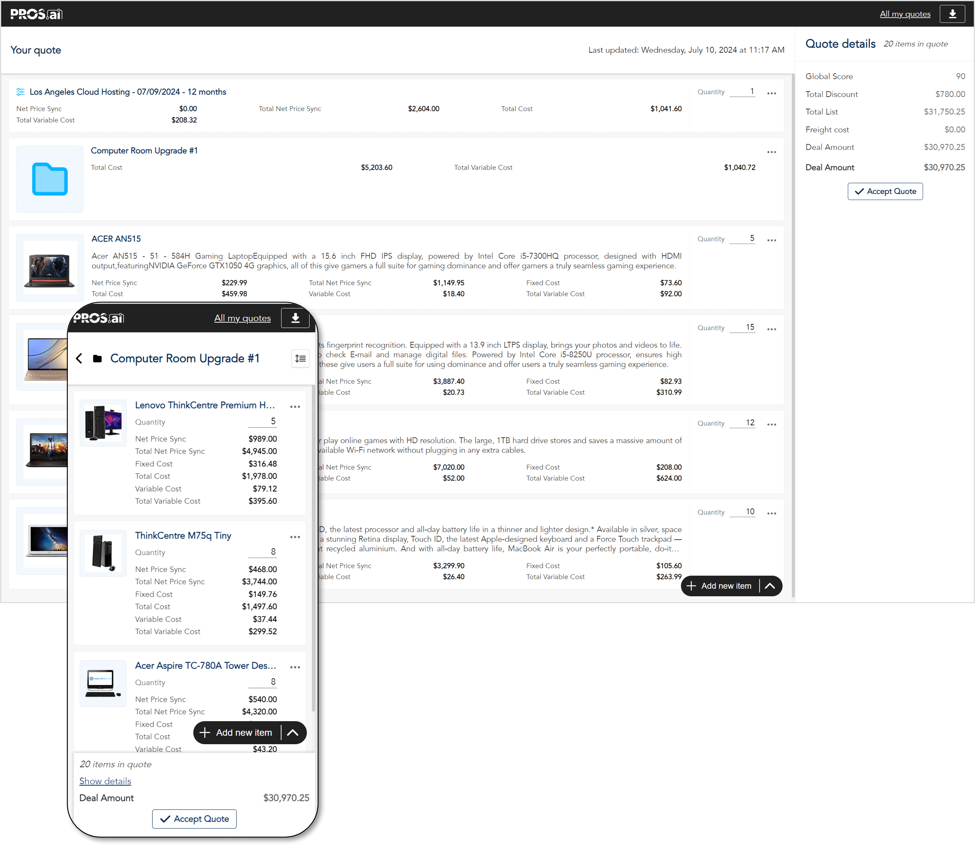Click the Last updated timestamp text
Viewport: 975px width, 846px height.
(686, 50)
